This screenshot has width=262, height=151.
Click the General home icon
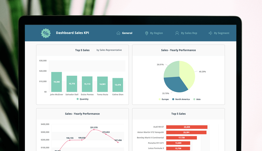[118, 33]
